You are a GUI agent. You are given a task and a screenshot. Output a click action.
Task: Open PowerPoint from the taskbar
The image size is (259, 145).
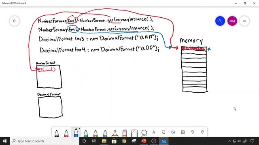tap(144, 141)
